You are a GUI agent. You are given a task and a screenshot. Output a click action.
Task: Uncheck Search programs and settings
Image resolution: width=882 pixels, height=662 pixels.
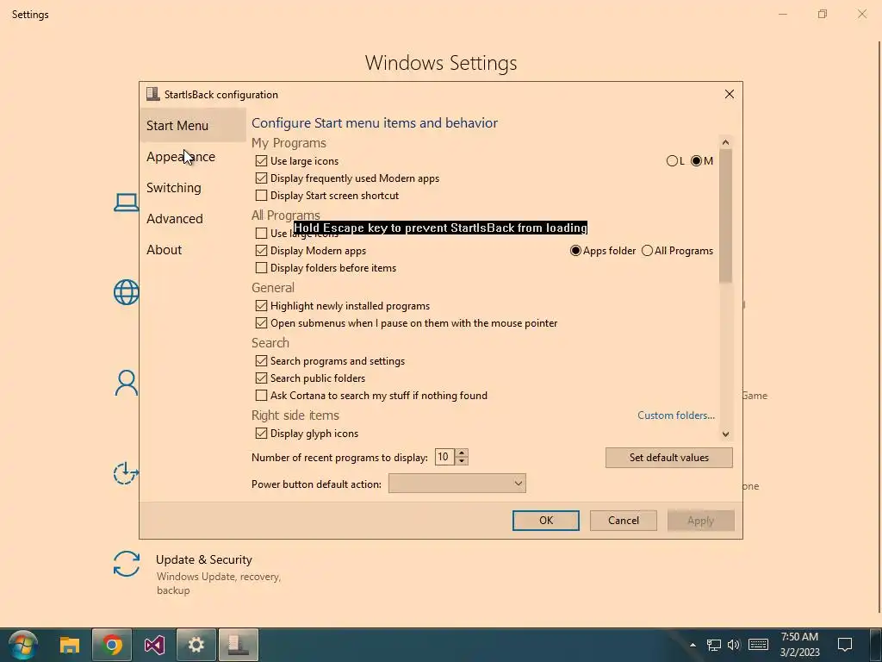pos(261,361)
